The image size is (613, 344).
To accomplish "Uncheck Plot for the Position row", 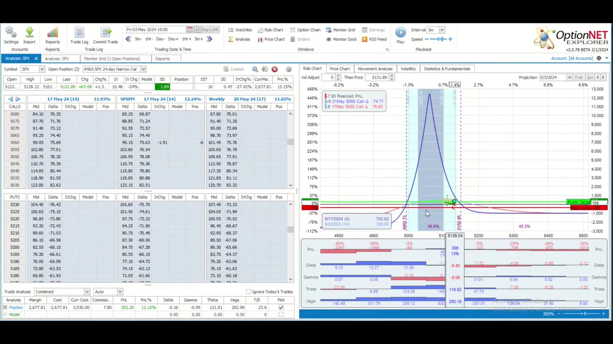I will (281, 308).
